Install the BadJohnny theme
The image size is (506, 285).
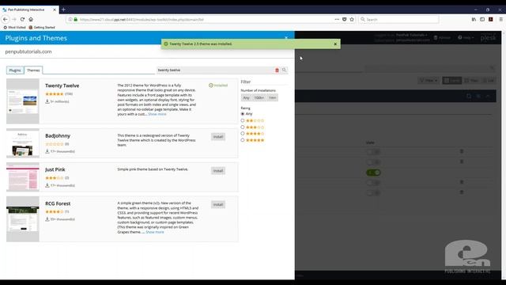[218, 137]
